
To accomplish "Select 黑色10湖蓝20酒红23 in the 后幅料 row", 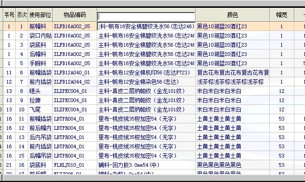I will pyautogui.click(x=232, y=54).
